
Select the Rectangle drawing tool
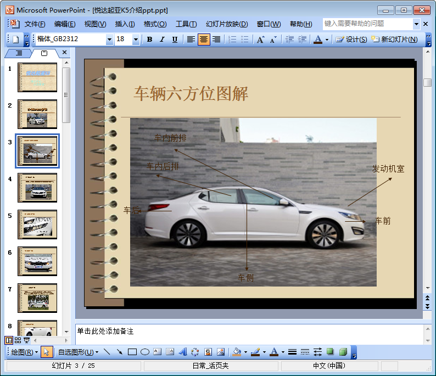tap(132, 352)
